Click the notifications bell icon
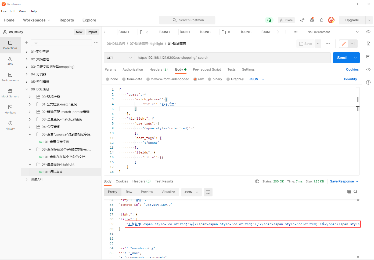 click(x=322, y=20)
